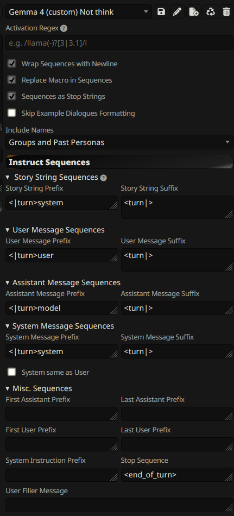Click the delete preset trash icon

pos(226,12)
